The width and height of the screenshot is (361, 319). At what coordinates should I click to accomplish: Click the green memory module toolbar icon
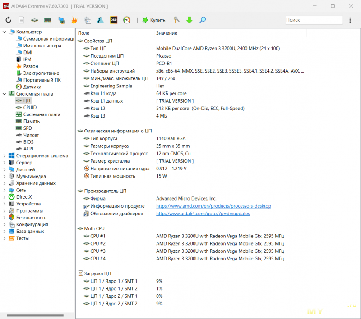(x=48, y=20)
